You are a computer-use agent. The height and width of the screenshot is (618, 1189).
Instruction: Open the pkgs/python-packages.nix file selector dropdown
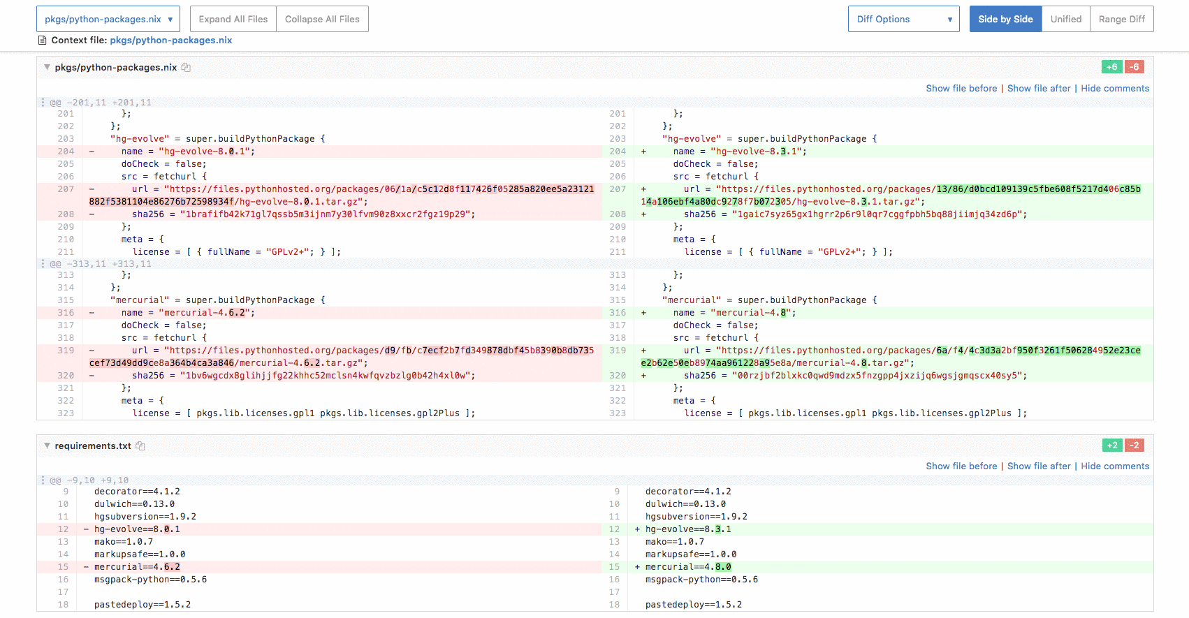click(x=108, y=20)
